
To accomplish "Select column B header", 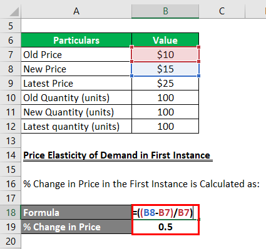I will 165,11.
